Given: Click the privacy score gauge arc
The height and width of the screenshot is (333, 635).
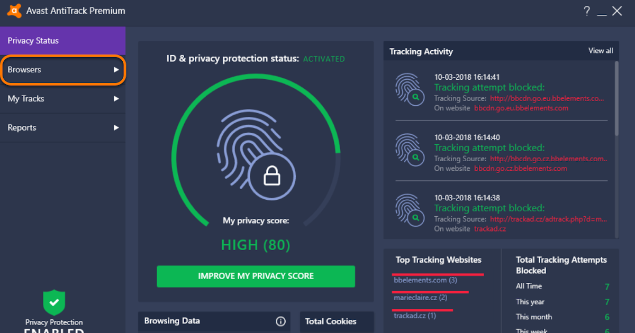Looking at the screenshot, I should click(x=256, y=151).
